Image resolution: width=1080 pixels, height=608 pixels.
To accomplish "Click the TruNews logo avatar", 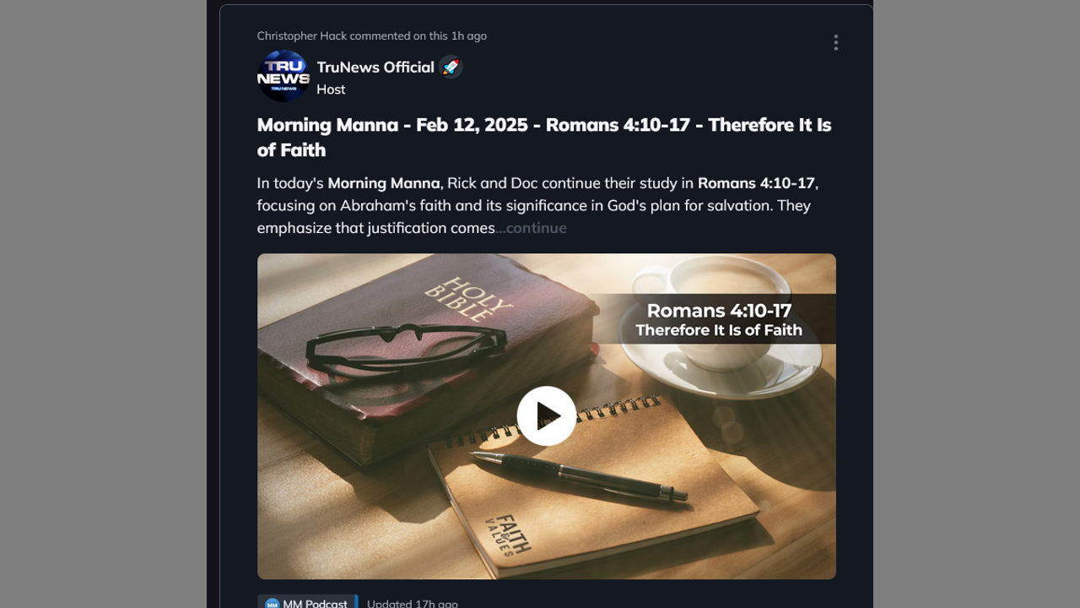I will click(x=283, y=76).
